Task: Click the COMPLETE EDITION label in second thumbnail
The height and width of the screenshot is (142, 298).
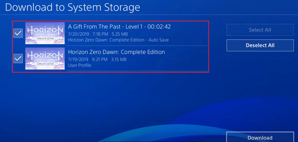Action: point(45,64)
